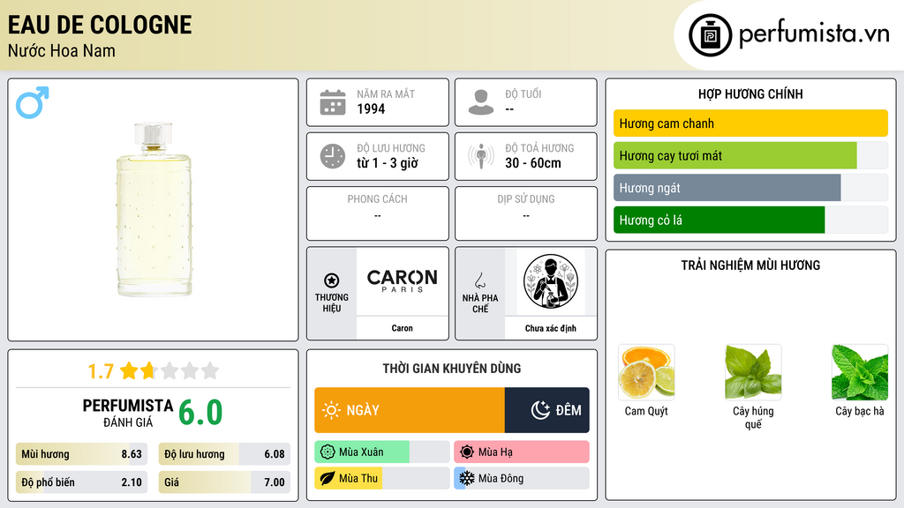
Task: Click the Hương cỏ lá accord bar
Action: tap(750, 220)
